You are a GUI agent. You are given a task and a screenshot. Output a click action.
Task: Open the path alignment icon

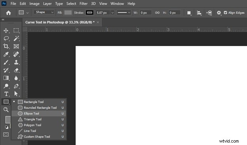coord(199,13)
